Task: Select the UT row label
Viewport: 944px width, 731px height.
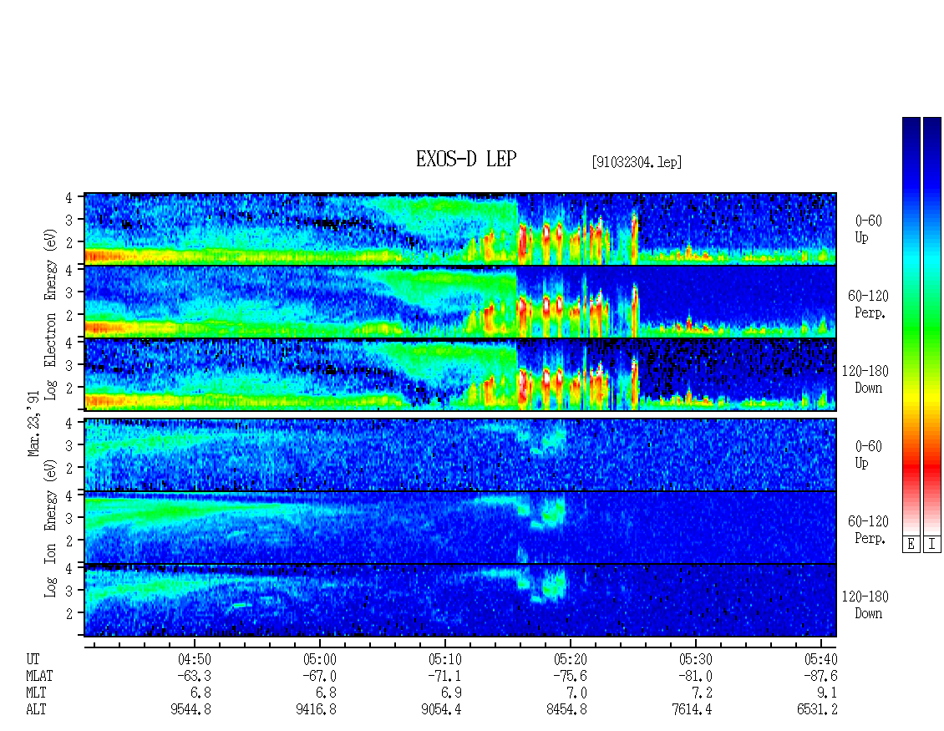Action: point(33,659)
